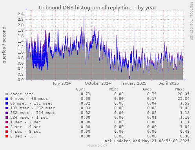Click the 'Max:' column header
This screenshot has width=195, height=150.
(x=180, y=89)
